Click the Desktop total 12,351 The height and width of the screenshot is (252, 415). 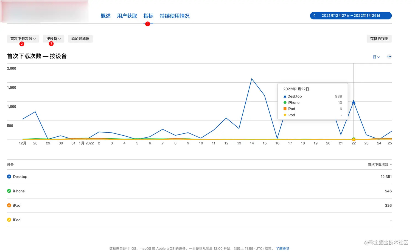pos(386,177)
